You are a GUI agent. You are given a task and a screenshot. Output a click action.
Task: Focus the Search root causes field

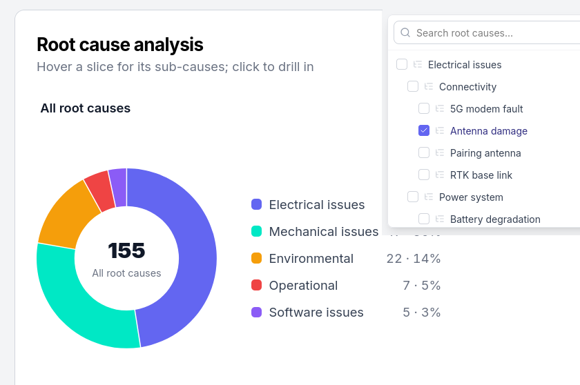pos(487,32)
